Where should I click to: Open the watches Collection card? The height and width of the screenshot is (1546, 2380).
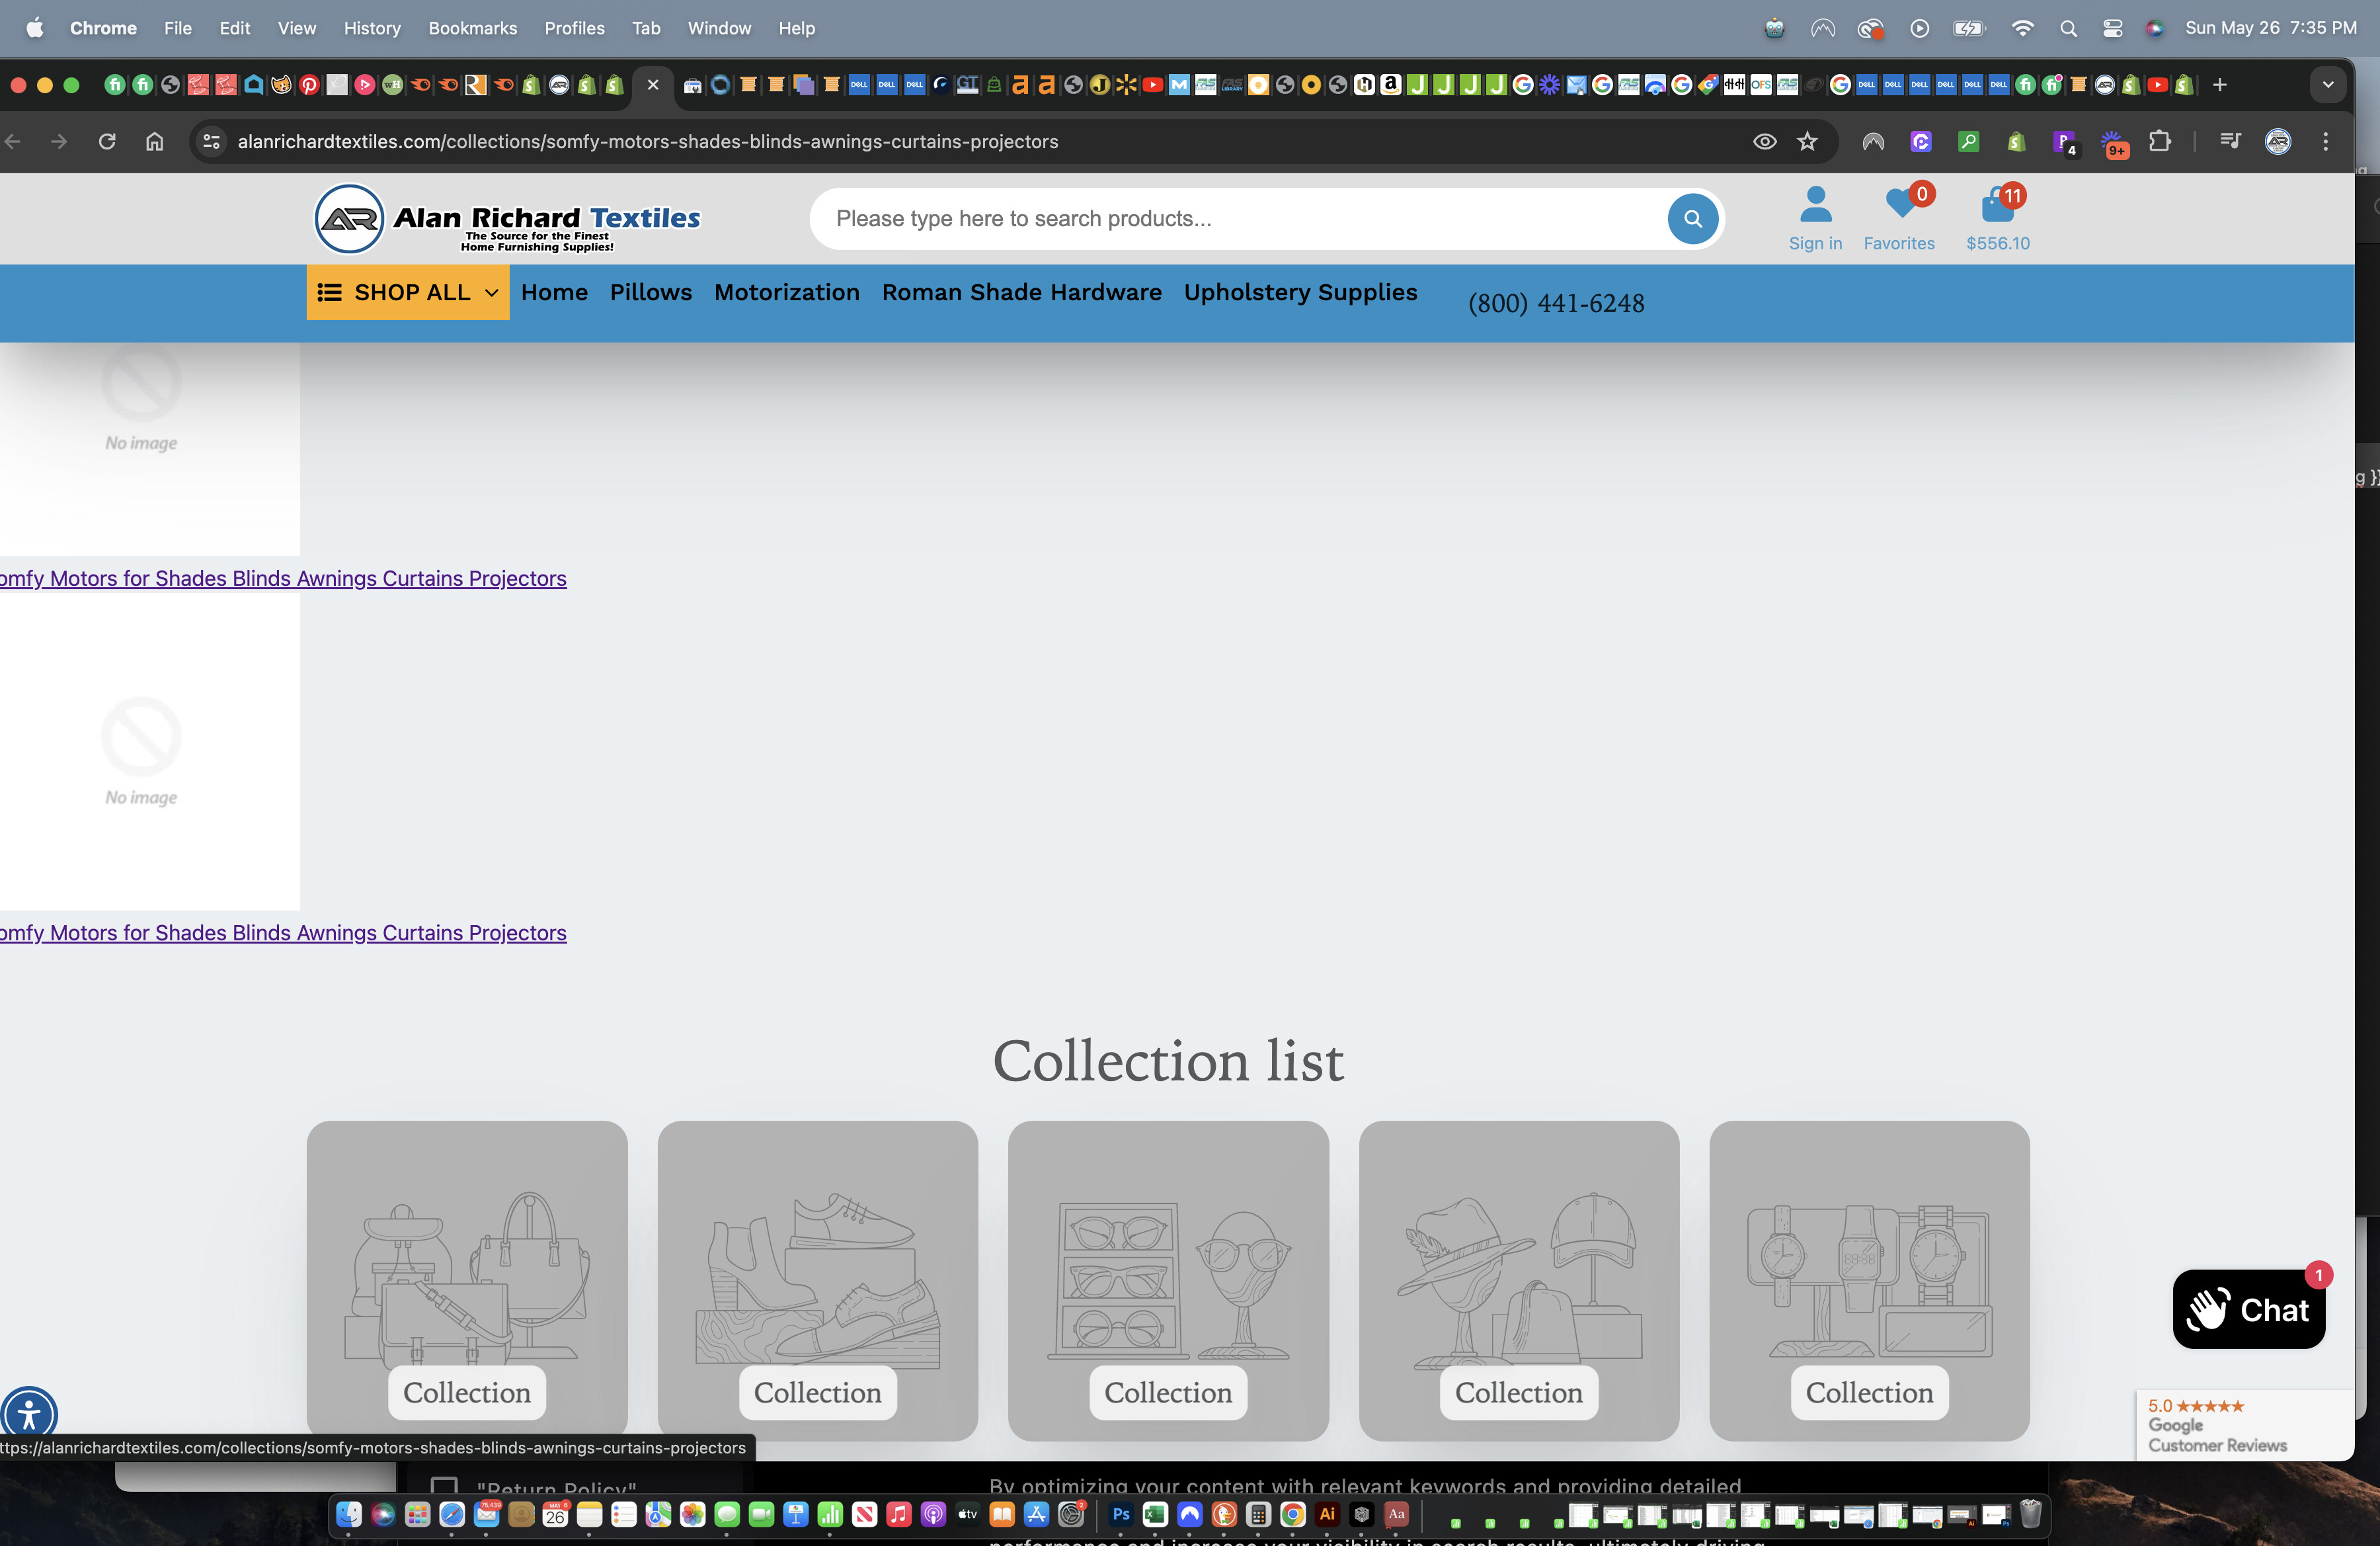[1869, 1280]
